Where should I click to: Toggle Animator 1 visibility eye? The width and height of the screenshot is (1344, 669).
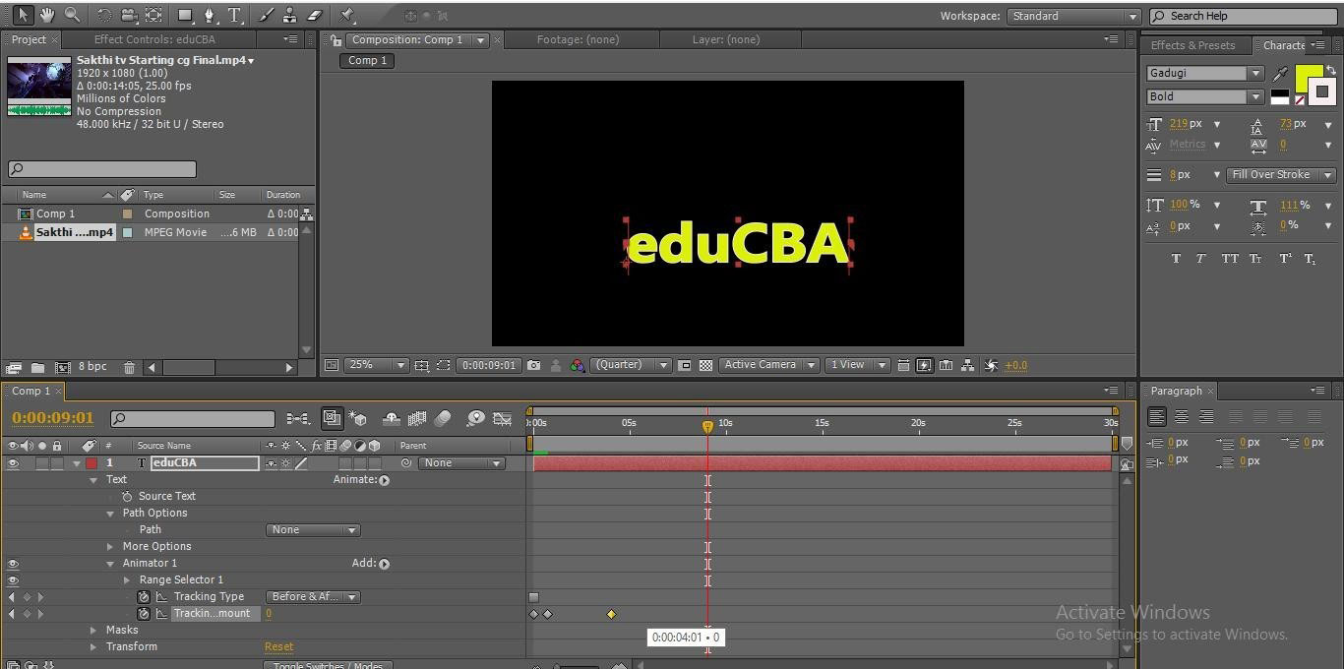click(13, 564)
